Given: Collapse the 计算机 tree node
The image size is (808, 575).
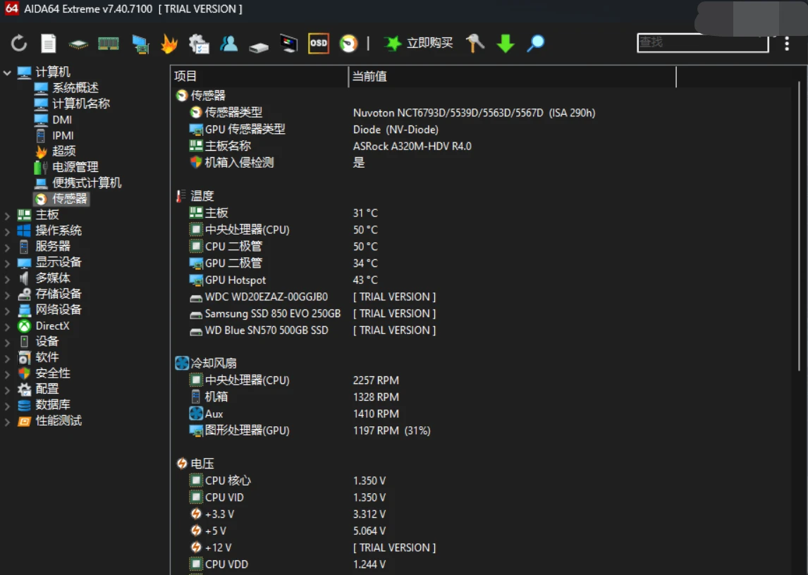Looking at the screenshot, I should 7,73.
